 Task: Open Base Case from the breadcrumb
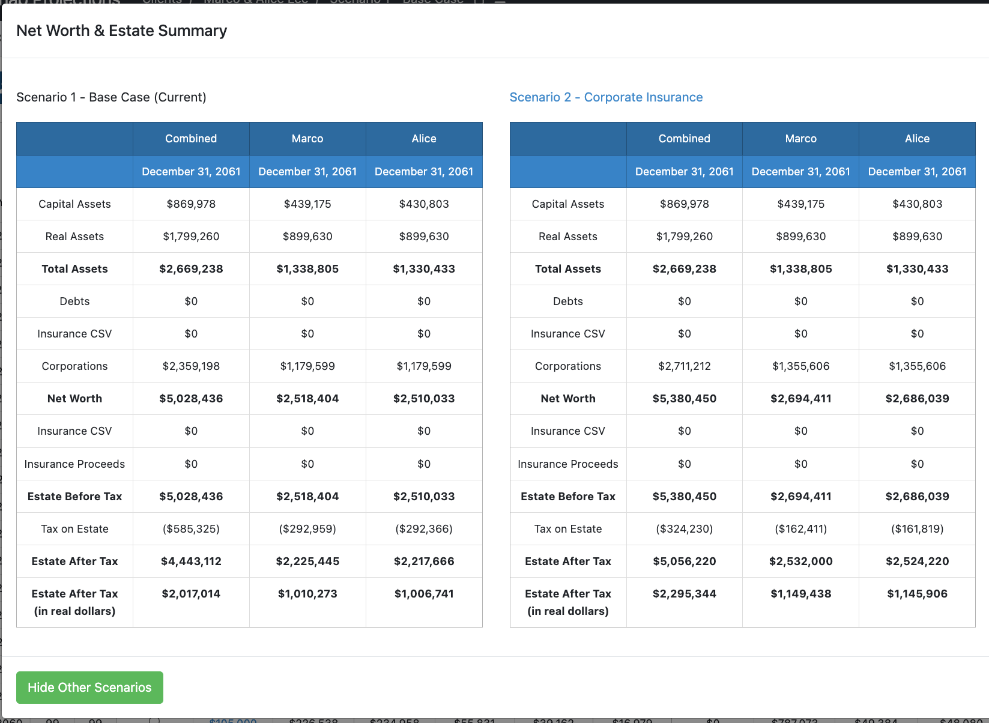point(432,2)
